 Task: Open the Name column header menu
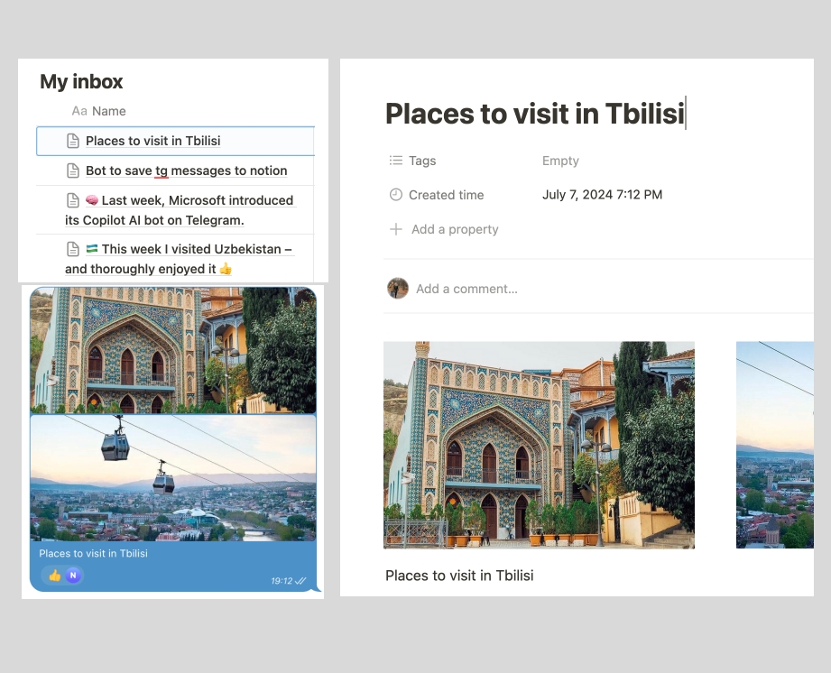click(107, 111)
